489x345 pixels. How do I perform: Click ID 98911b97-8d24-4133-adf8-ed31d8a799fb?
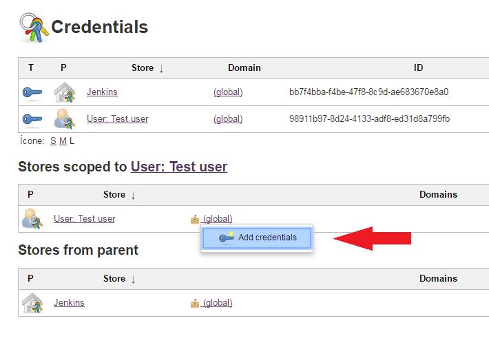click(369, 119)
